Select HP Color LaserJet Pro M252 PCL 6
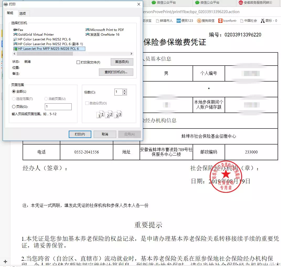Viewport: 281px width, 267px height. pos(42,39)
